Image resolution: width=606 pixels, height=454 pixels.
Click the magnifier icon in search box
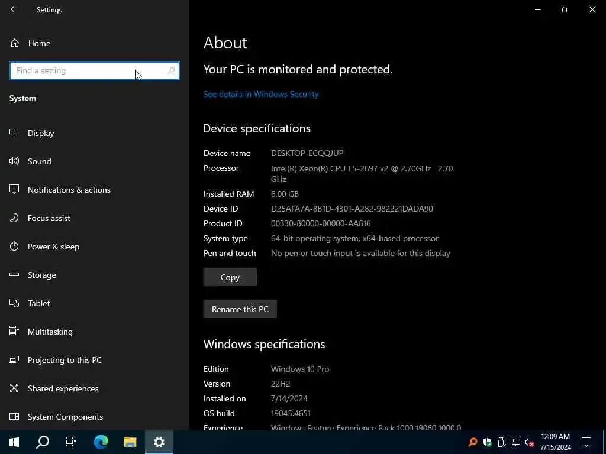(171, 71)
